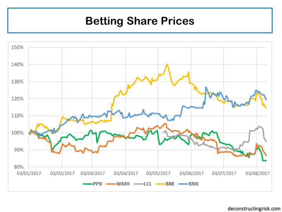Click the Betting Share Prices title

pyautogui.click(x=140, y=21)
